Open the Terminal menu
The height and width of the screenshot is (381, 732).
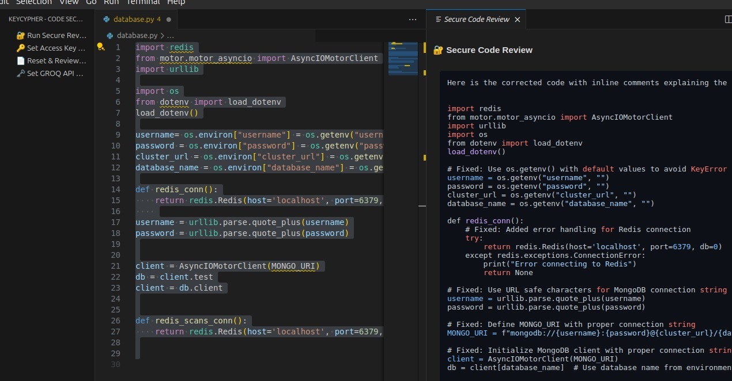click(x=143, y=2)
